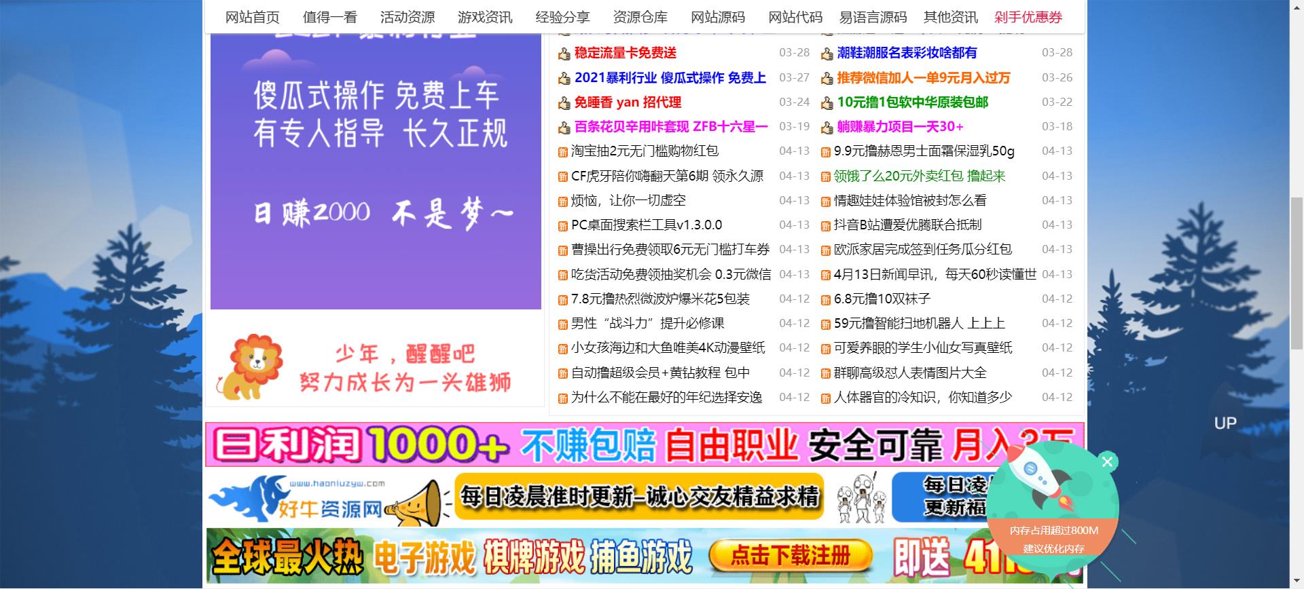1304x589 pixels.
Task: Click thumbs-up icon beside 稳定流量卡免费送
Action: click(x=564, y=54)
